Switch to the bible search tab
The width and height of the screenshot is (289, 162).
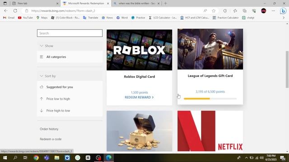pyautogui.click(x=136, y=3)
